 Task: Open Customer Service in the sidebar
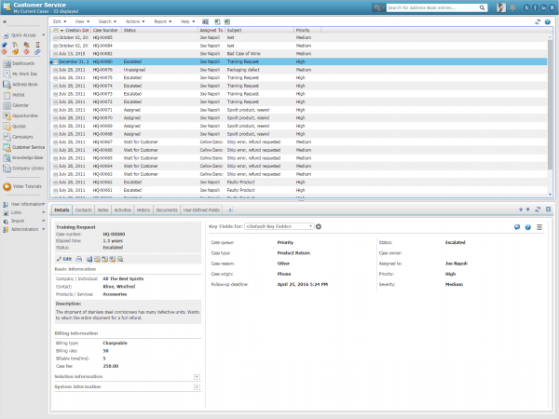pos(24,147)
